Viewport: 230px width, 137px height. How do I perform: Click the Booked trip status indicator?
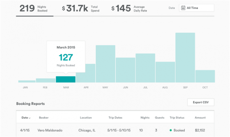pyautogui.click(x=177, y=130)
